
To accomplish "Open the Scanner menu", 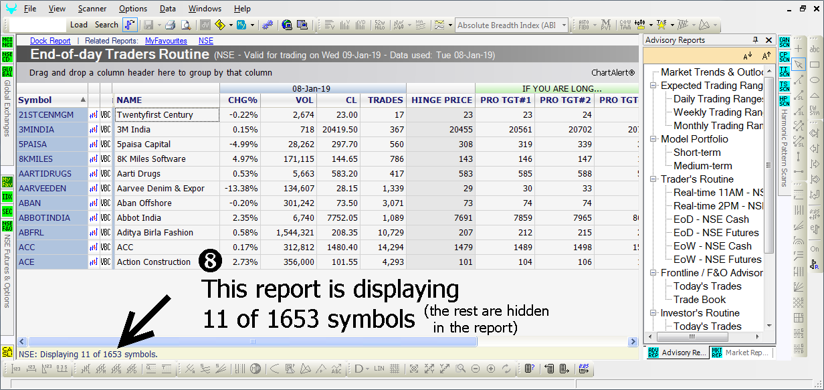I will click(x=92, y=9).
